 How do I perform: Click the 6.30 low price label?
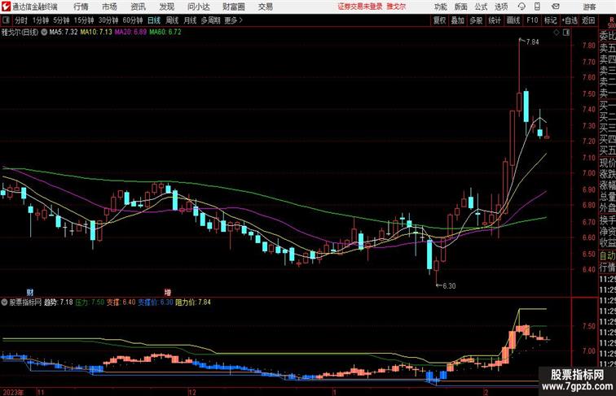pyautogui.click(x=449, y=286)
